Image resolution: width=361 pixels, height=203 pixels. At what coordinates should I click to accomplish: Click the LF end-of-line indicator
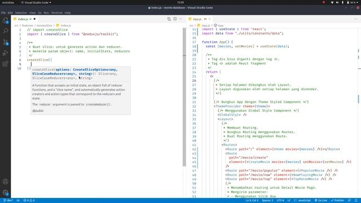point(289,201)
